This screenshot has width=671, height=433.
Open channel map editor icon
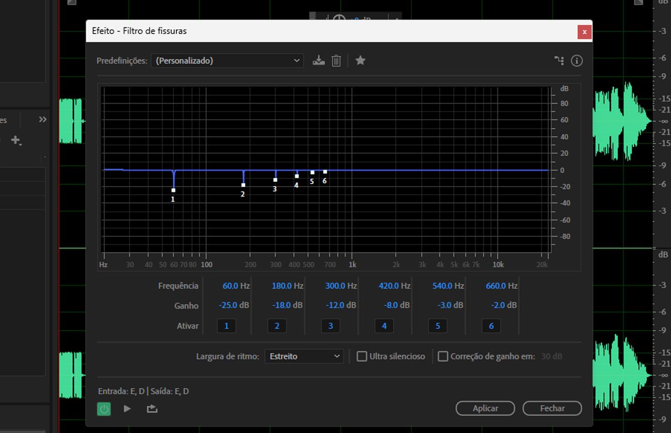559,60
